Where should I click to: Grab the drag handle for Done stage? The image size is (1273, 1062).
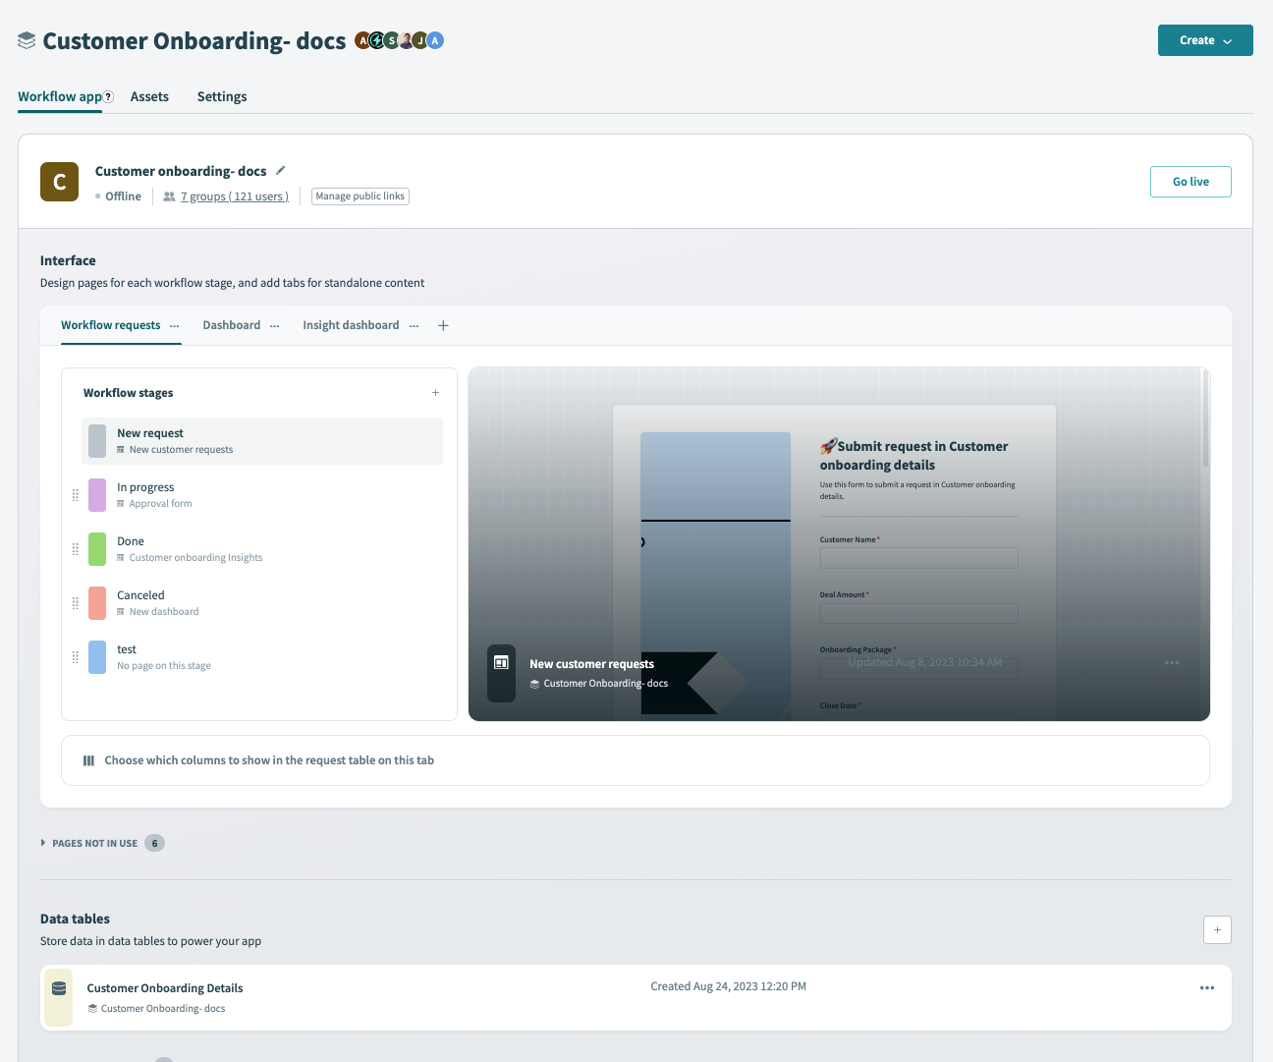coord(76,549)
